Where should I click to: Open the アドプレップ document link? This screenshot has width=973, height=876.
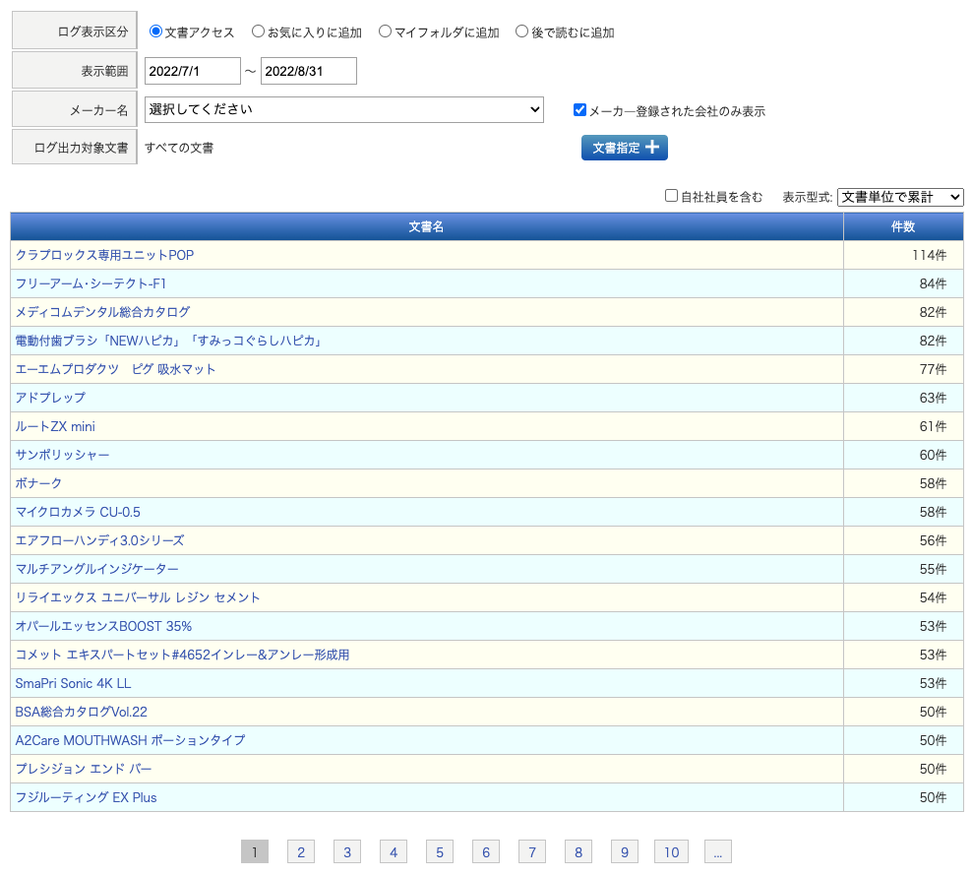50,398
